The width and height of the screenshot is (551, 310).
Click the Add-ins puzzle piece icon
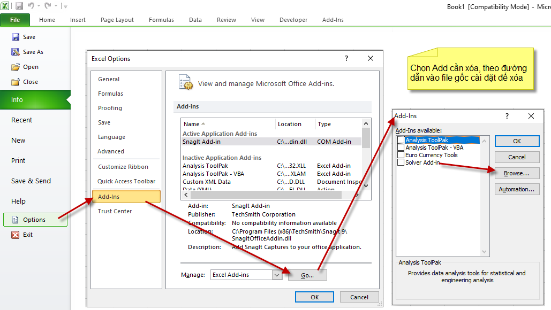[185, 82]
